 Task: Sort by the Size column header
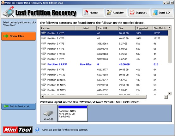pyautogui.click(x=127, y=28)
